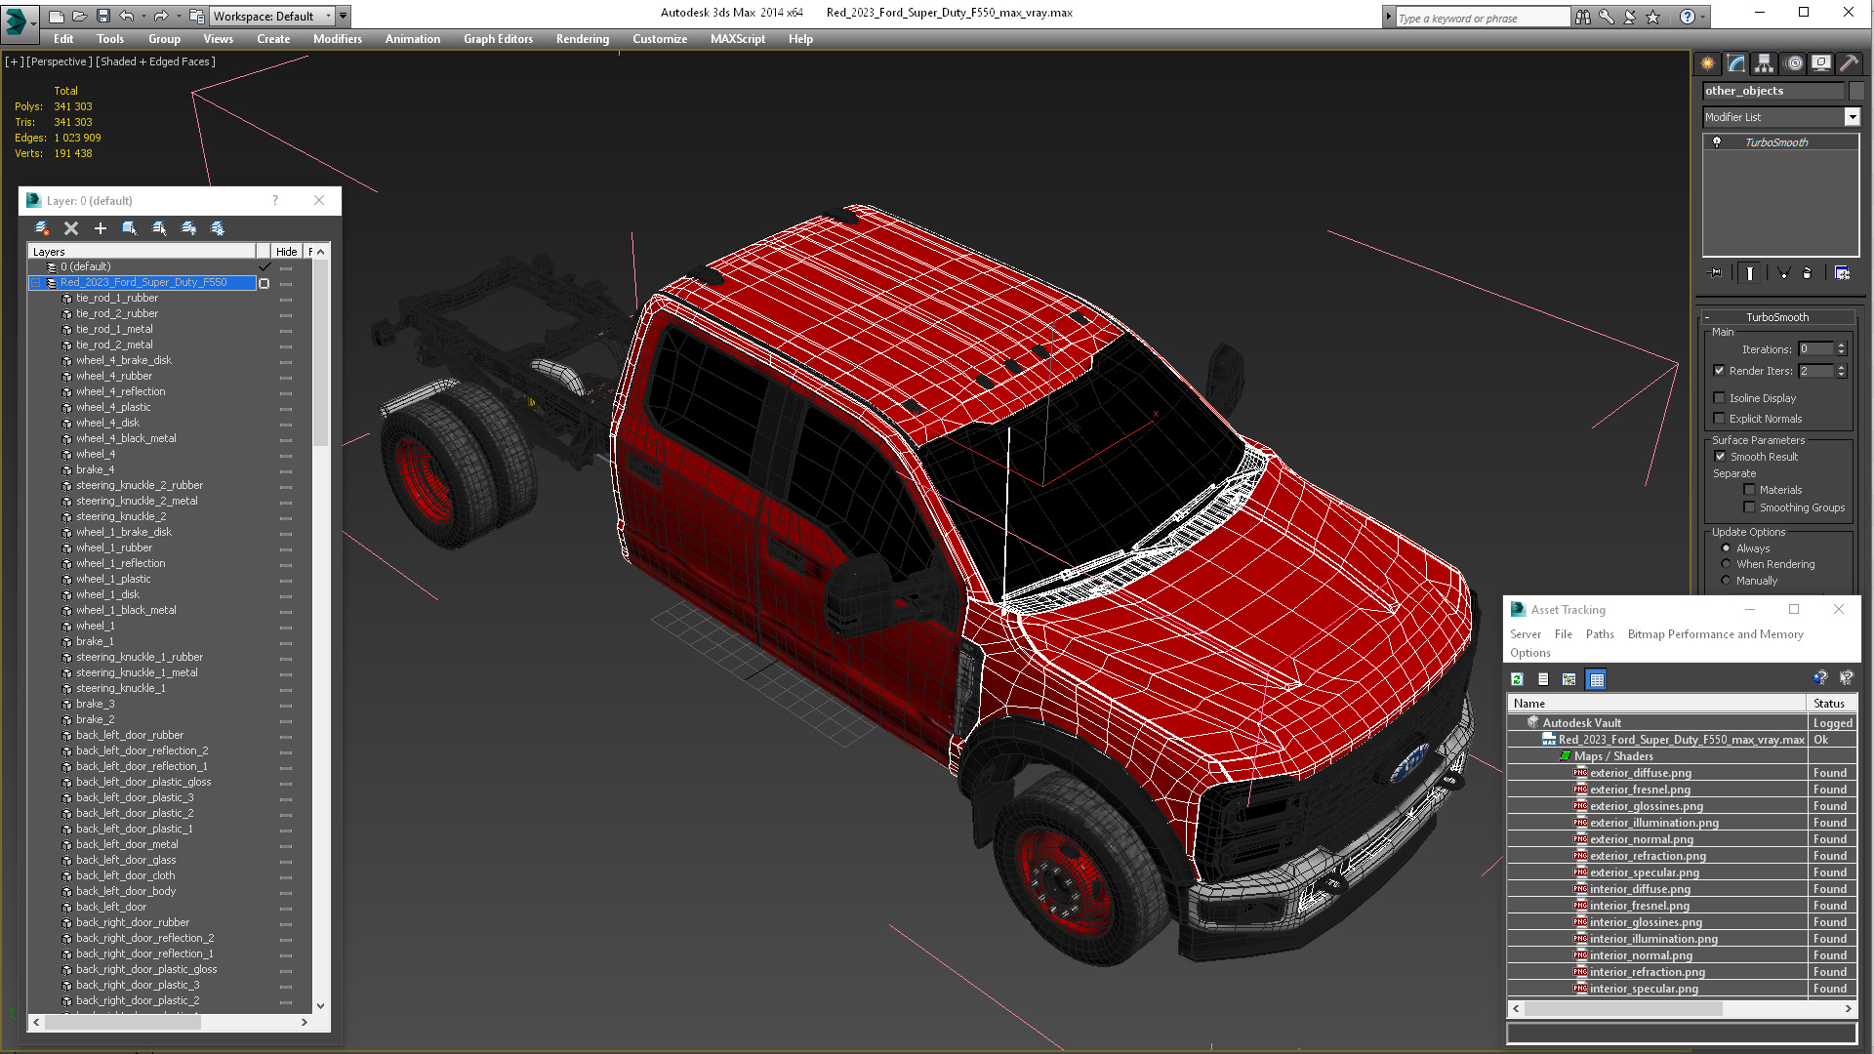Open the Motion command panel tab
The height and width of the screenshot is (1054, 1874).
[1793, 63]
